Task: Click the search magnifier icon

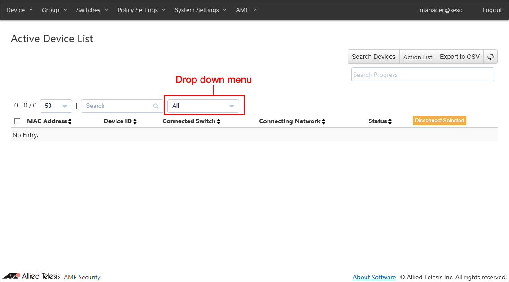Action: (156, 106)
